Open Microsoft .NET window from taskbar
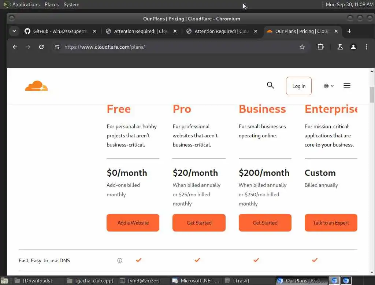 196,281
